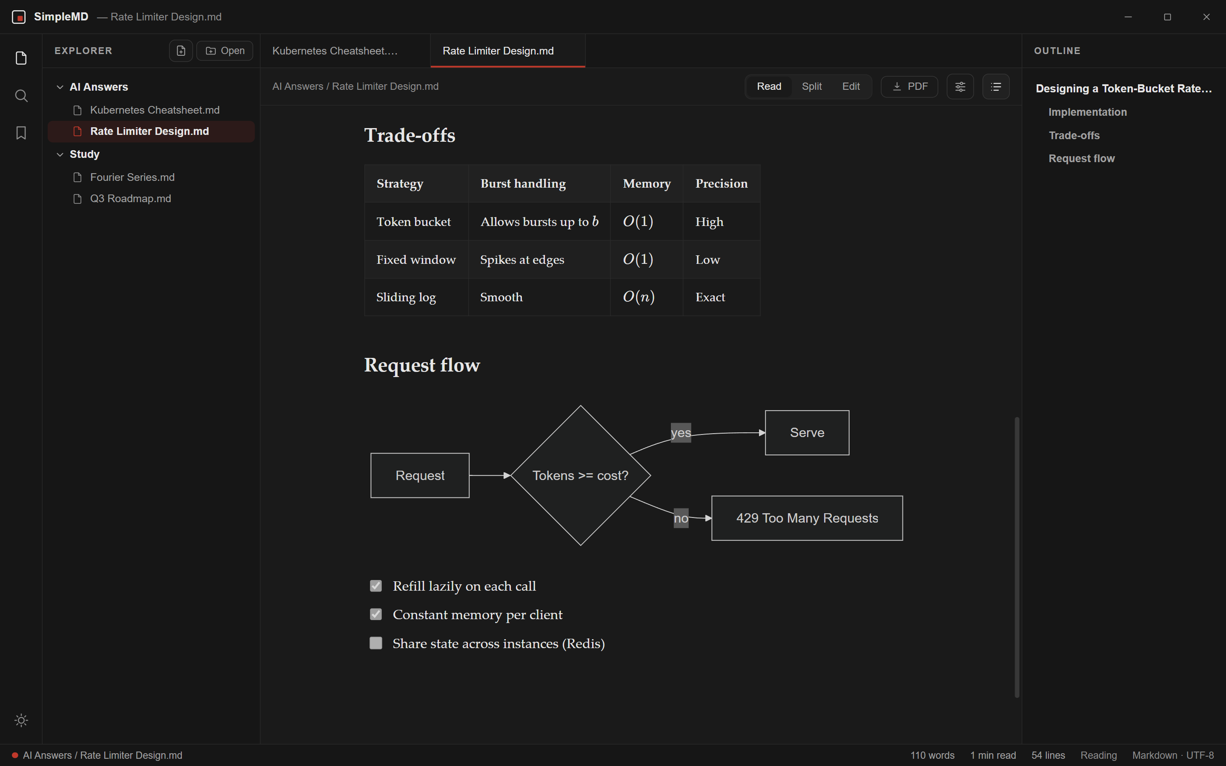Check Share state across instances (Redis)

[x=376, y=643]
